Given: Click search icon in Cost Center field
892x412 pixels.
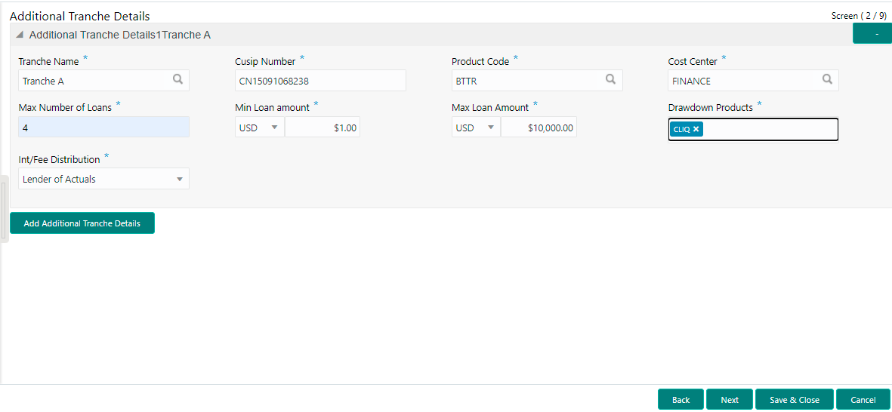Looking at the screenshot, I should pyautogui.click(x=827, y=79).
